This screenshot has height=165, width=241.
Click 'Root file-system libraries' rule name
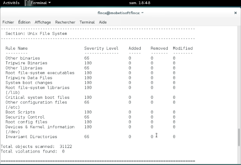38,88
